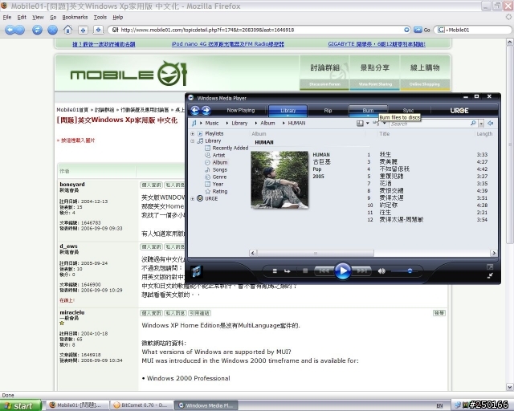Open the Library tab
514x411 pixels.
point(288,111)
